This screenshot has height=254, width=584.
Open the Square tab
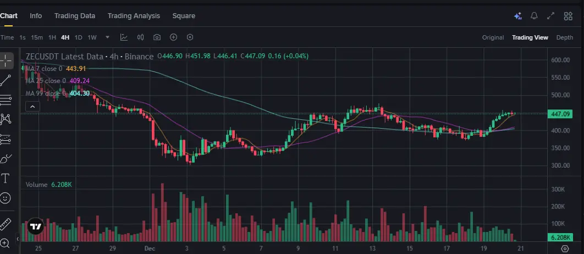pos(184,16)
